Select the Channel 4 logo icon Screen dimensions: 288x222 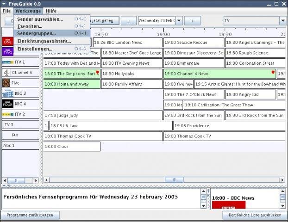click(6, 73)
